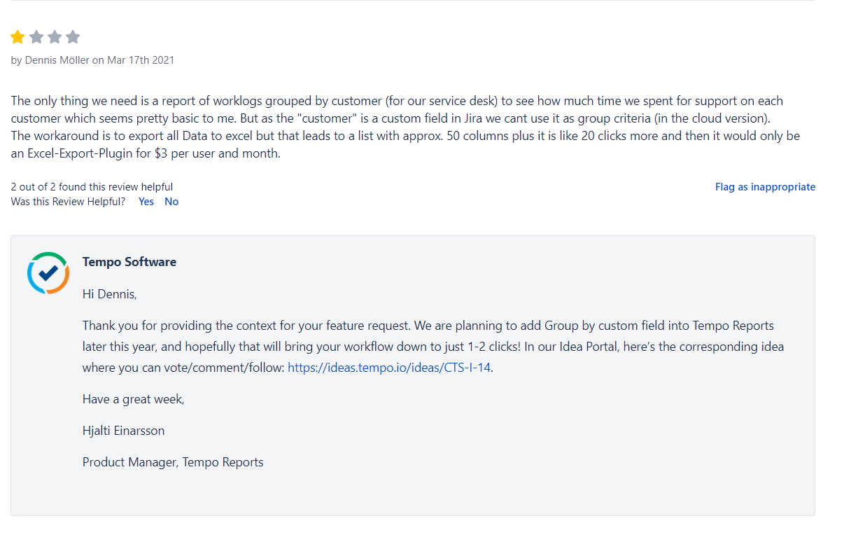Open the ideas.tempo.io CTS-I-14 link
The image size is (858, 535).
(x=389, y=368)
